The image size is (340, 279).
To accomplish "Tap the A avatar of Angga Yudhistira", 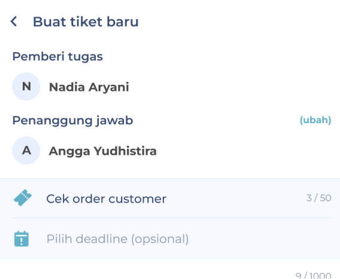I will click(x=26, y=151).
